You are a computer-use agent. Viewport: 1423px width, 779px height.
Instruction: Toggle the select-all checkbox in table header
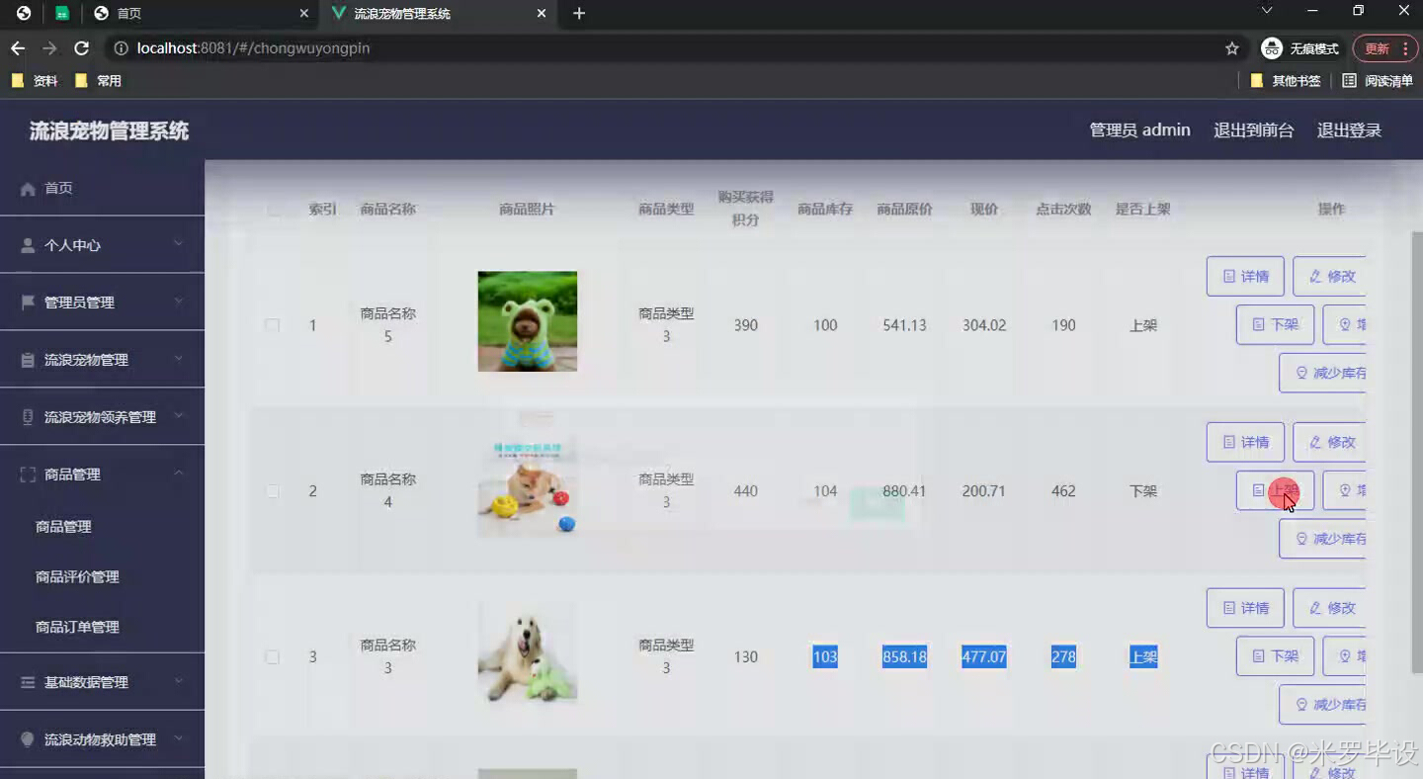coord(274,210)
